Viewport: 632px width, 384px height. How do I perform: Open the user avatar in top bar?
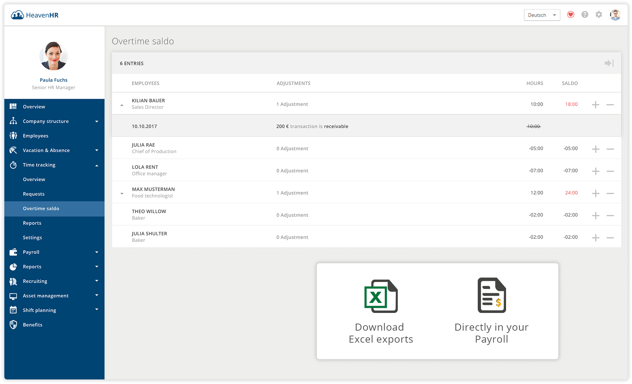tap(615, 15)
